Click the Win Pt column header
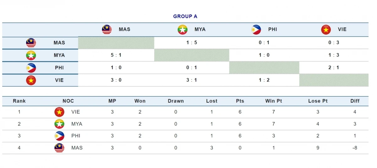 [x=274, y=101]
